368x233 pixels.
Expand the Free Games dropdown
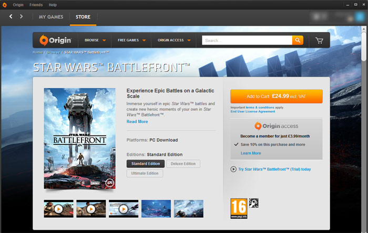[131, 40]
